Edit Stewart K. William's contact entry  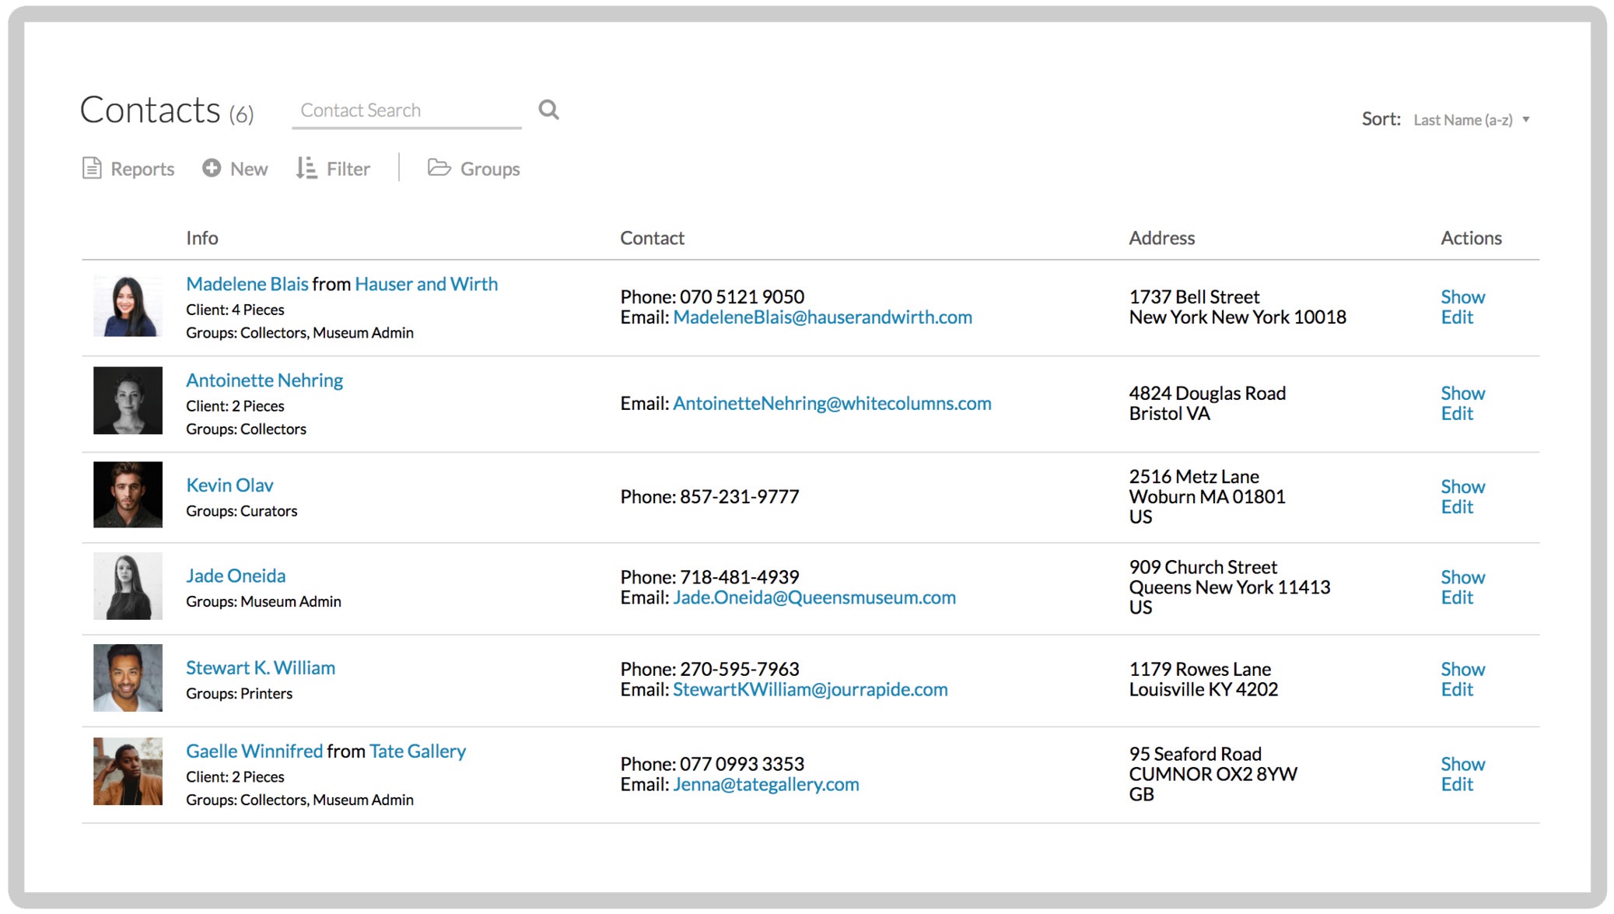(1456, 689)
